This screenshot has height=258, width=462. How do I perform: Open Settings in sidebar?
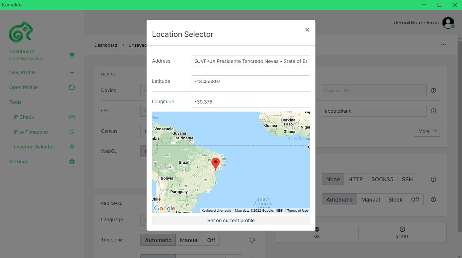pyautogui.click(x=19, y=162)
